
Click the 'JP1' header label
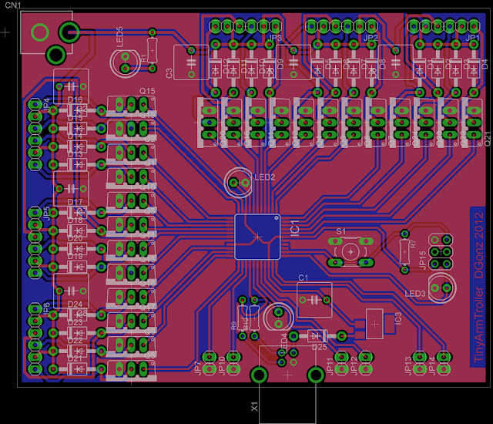click(x=472, y=38)
